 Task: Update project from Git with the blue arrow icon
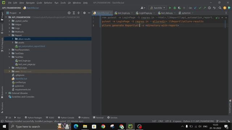[x=195, y=8]
